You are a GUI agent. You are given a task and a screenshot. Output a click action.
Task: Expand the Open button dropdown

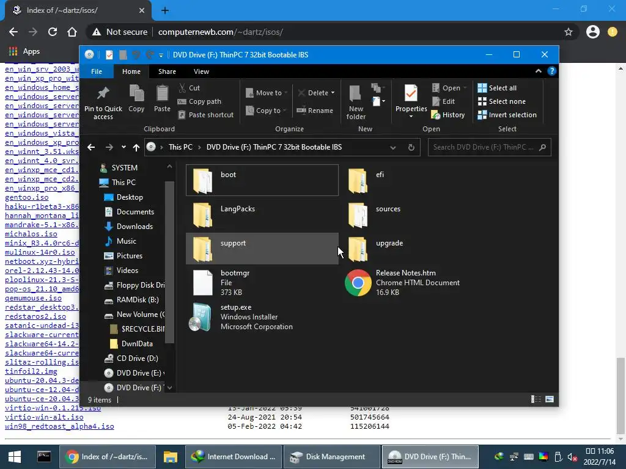(x=465, y=88)
